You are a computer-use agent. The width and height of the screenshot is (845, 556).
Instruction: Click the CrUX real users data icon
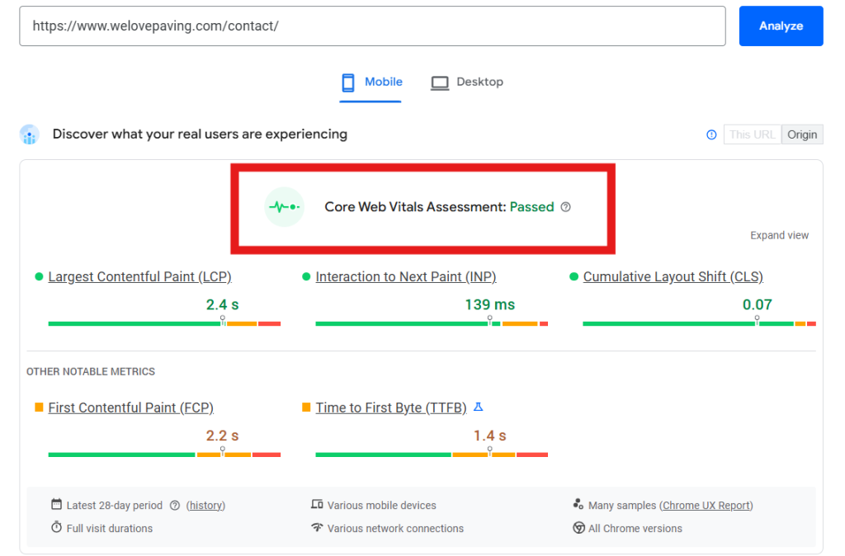30,134
